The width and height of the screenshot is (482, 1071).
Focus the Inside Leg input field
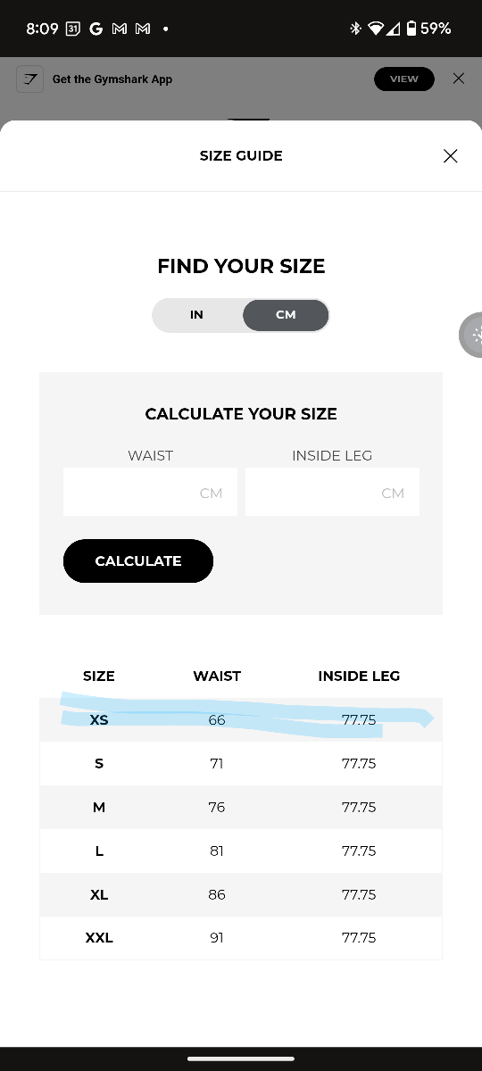click(x=332, y=492)
